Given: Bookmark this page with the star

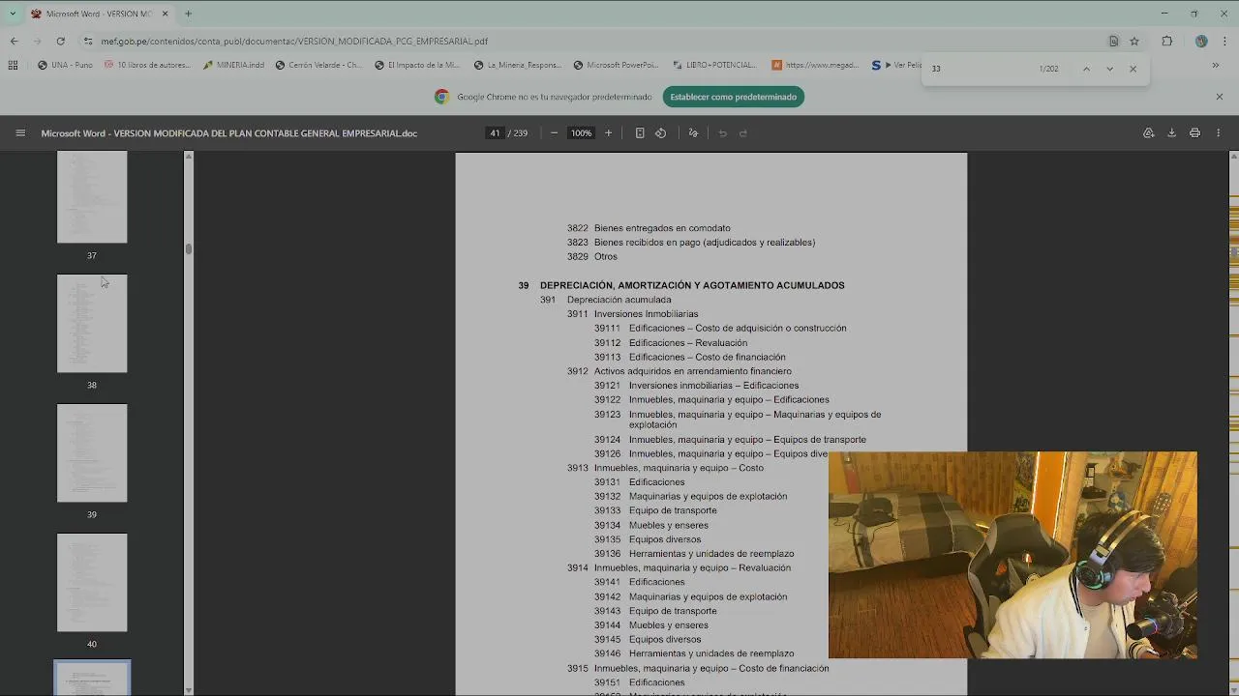Looking at the screenshot, I should point(1134,41).
